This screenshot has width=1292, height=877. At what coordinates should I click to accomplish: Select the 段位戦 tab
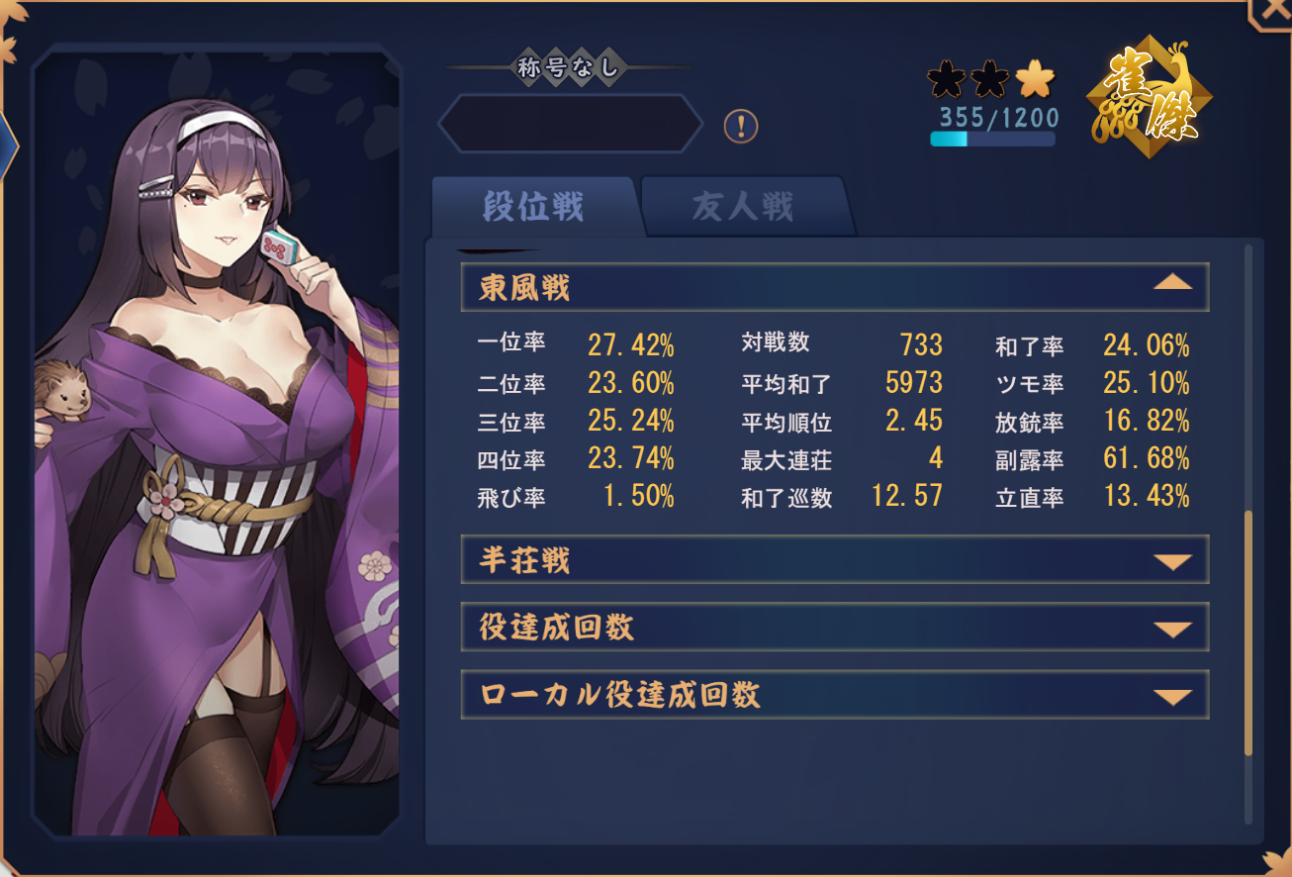pos(533,207)
